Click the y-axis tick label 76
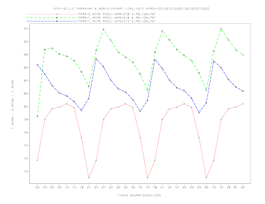The height and width of the screenshot is (204, 265). pos(25,132)
